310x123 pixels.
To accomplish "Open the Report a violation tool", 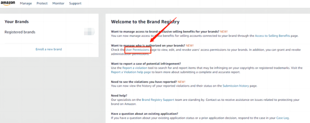I will [135, 68].
